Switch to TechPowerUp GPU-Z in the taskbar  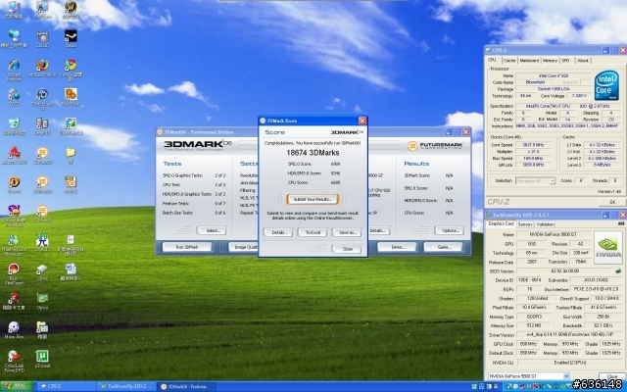(127, 386)
